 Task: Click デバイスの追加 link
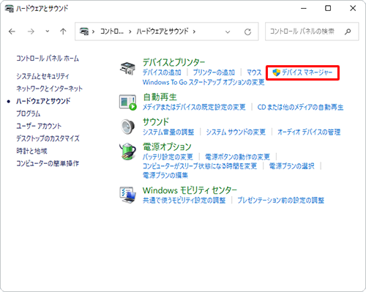pos(162,72)
